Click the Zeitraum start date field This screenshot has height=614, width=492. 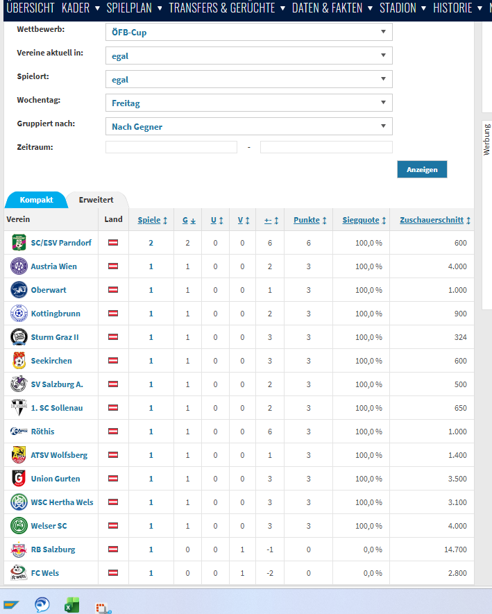point(171,147)
